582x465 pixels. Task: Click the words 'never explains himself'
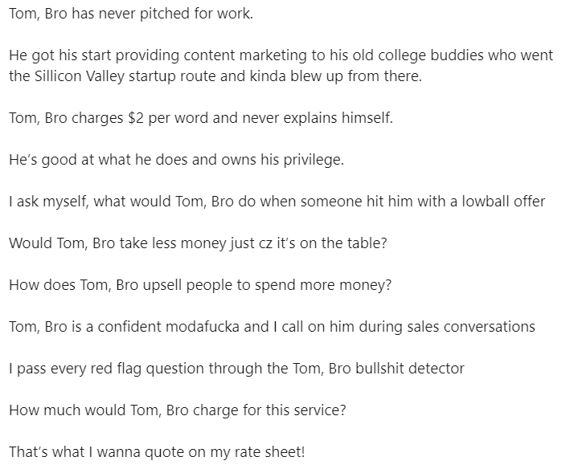pos(317,118)
